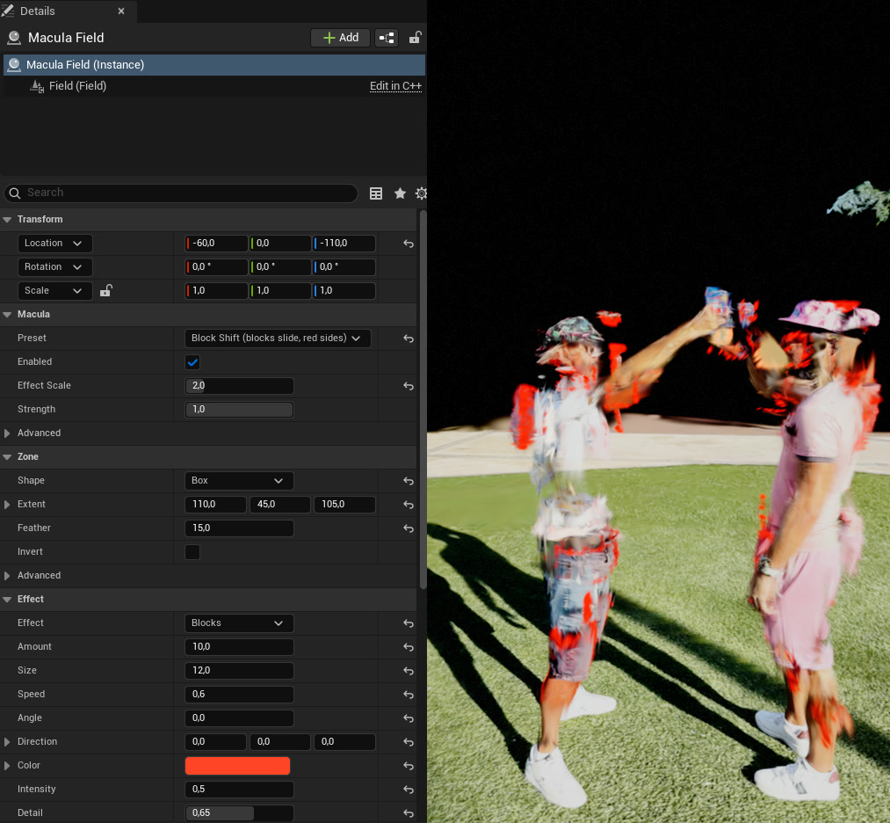Reset Angle value to default
890x823 pixels.
409,719
